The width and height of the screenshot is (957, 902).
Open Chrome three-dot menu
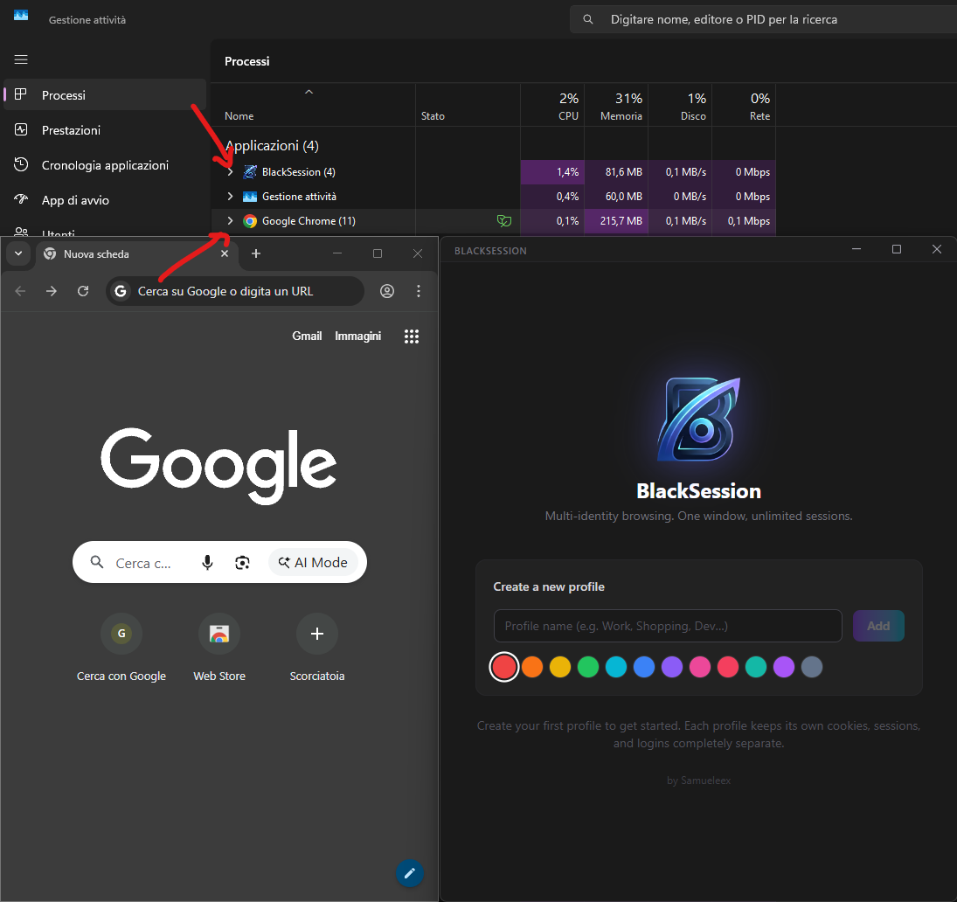418,291
